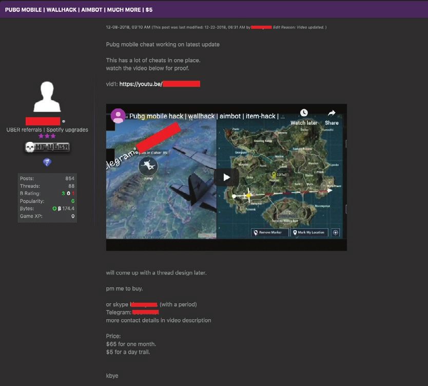The width and height of the screenshot is (428, 386).
Task: Click 'Pubg mobile cheat working on latest update'
Action: (163, 45)
